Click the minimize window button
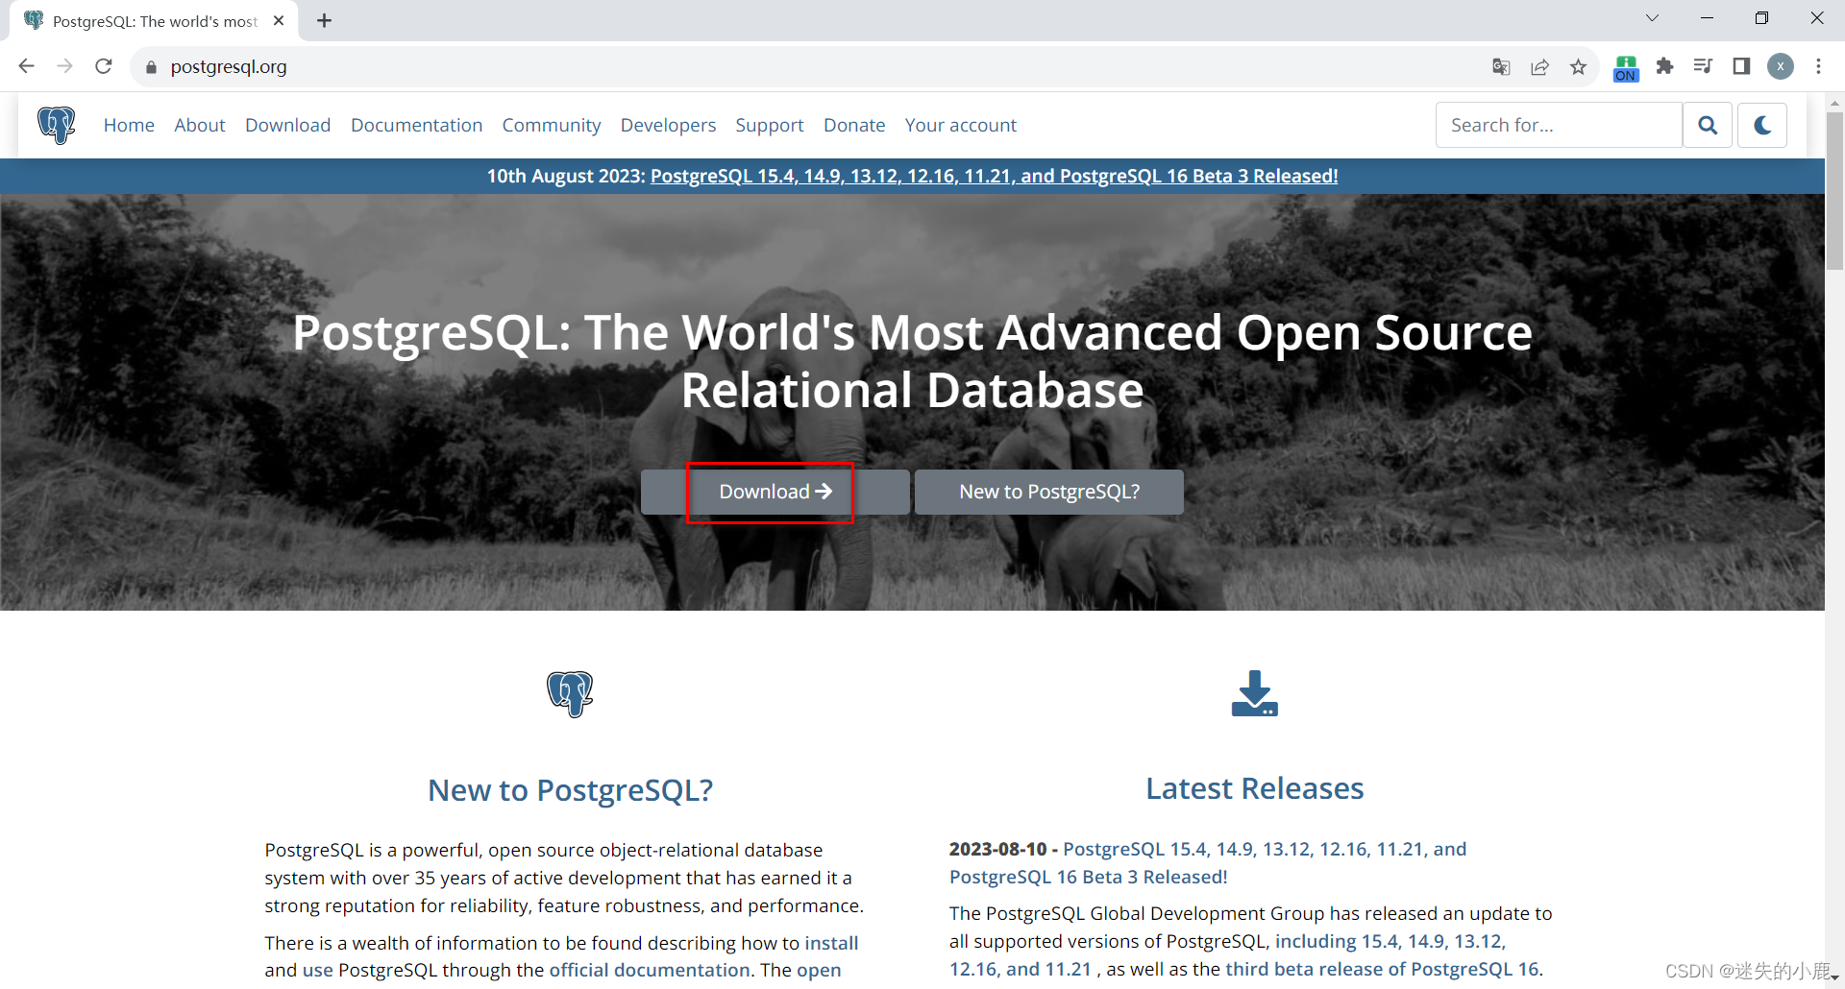Screen dimensions: 1845x989 coord(1708,18)
